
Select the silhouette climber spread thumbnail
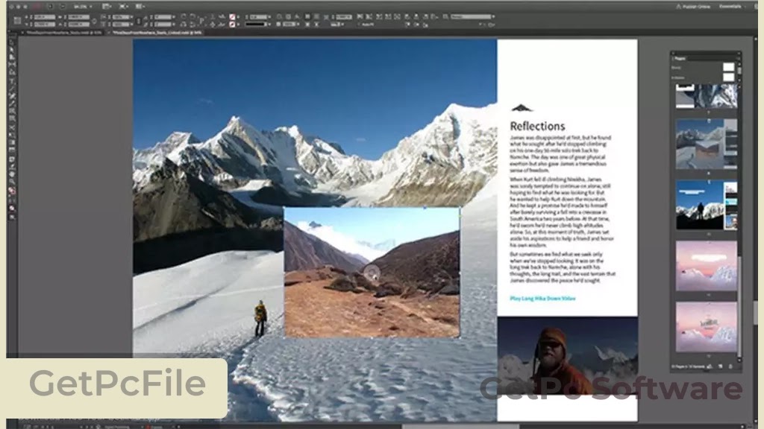pos(706,206)
